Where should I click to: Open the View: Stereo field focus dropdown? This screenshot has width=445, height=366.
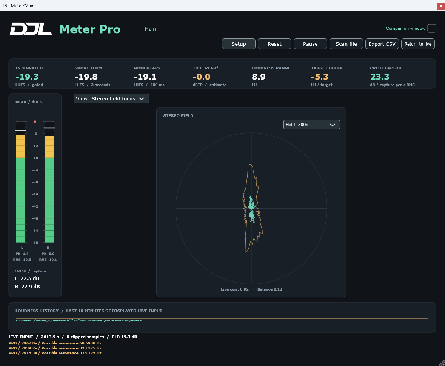pos(111,98)
